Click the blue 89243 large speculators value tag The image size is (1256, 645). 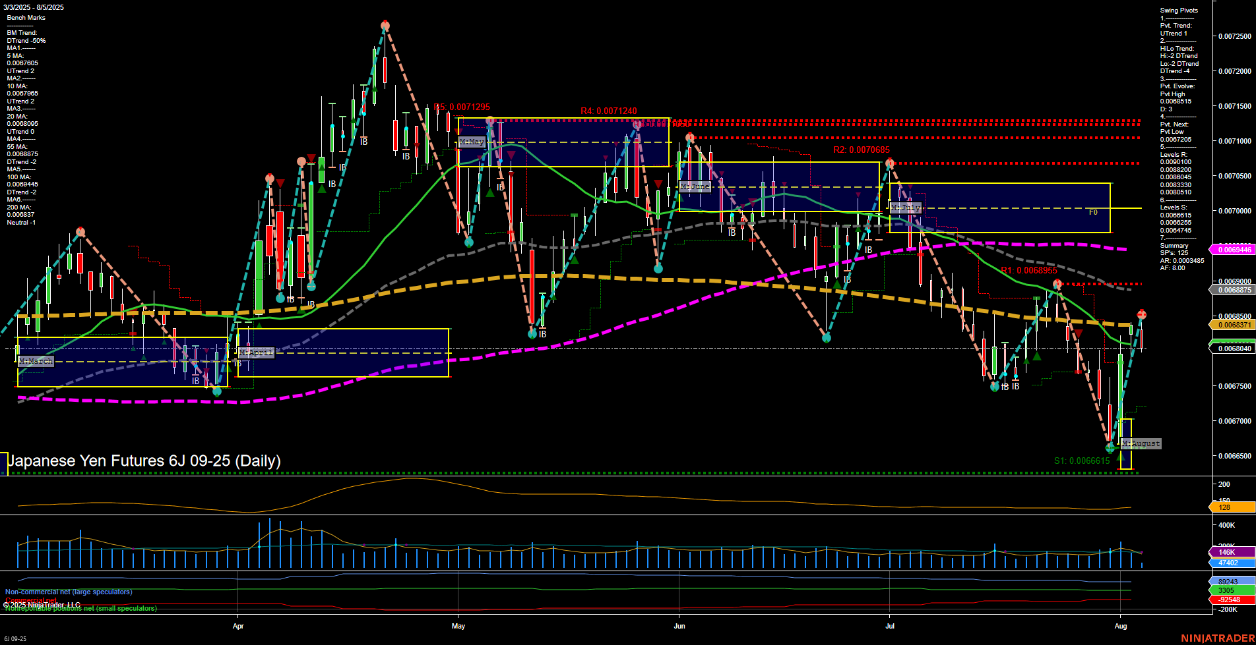pos(1230,580)
